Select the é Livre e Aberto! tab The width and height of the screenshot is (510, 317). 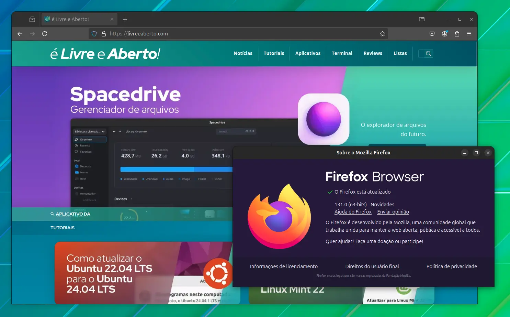click(80, 19)
